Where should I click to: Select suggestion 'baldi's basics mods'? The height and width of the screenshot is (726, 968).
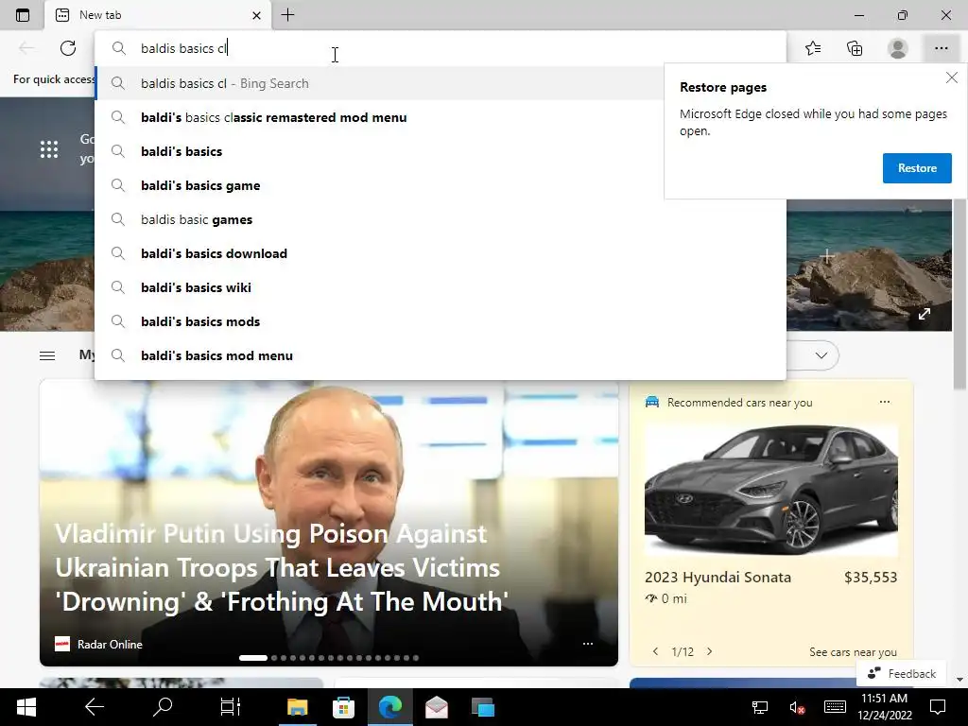tap(441, 321)
